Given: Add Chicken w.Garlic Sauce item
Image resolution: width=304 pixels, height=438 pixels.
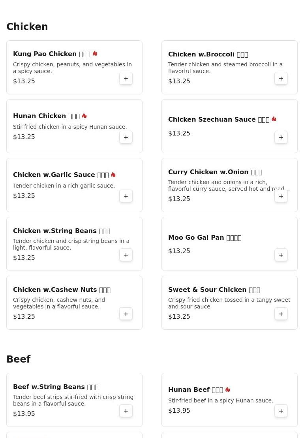Looking at the screenshot, I should (126, 196).
